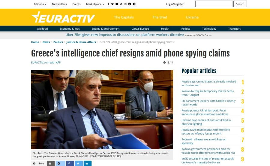Click the EURACTIV logo
Viewport: 270px width, 166px height.
click(63, 17)
